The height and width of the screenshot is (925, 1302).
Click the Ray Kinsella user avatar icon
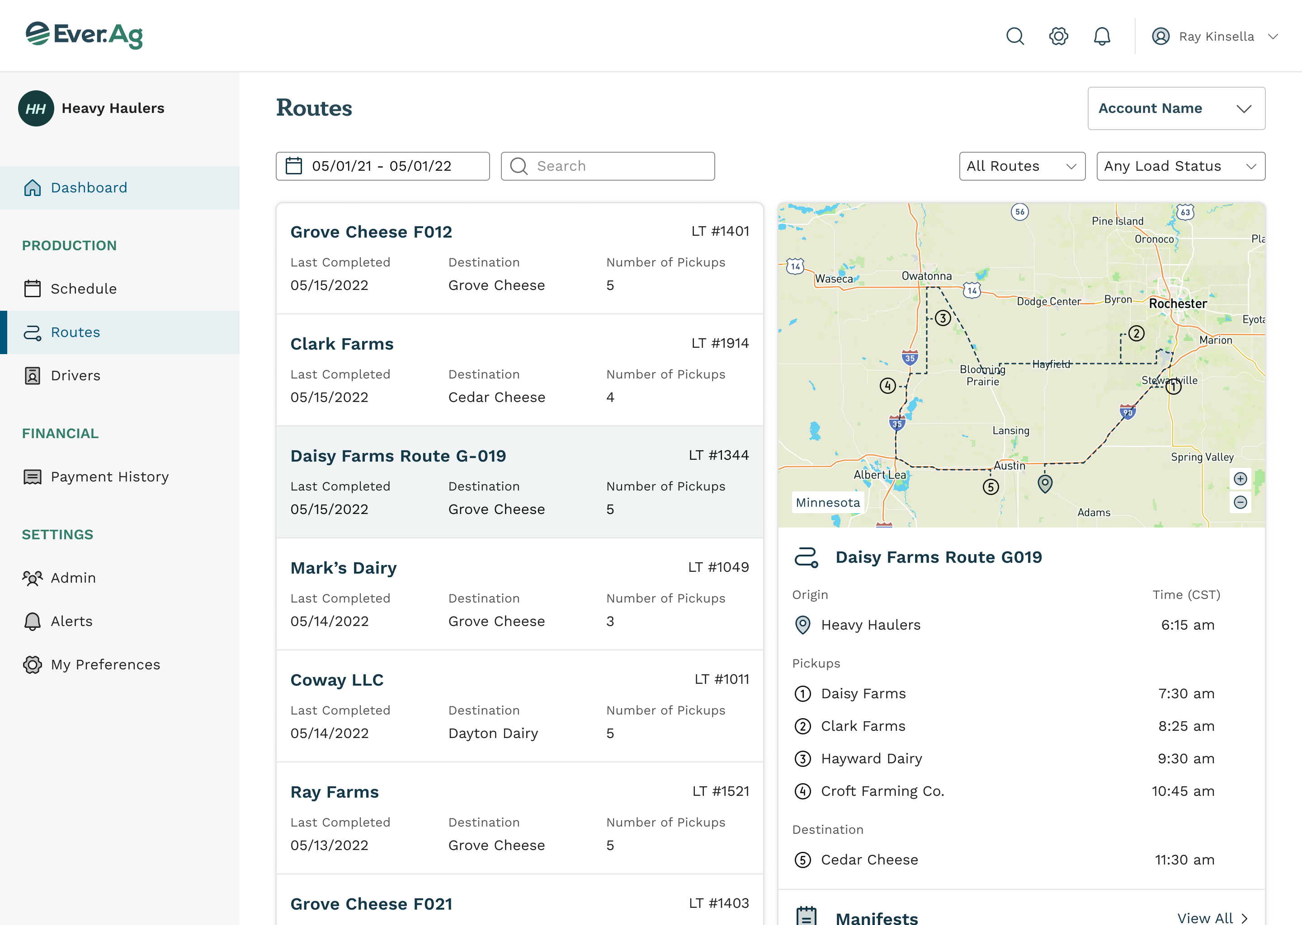point(1160,37)
